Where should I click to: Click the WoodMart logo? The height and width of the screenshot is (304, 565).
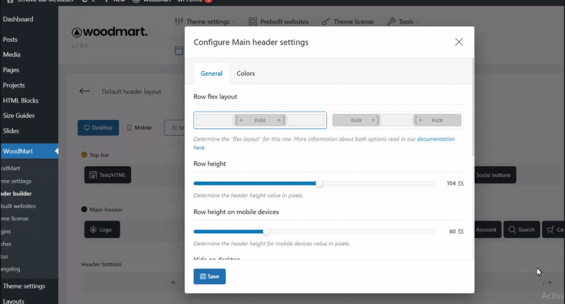coord(110,32)
